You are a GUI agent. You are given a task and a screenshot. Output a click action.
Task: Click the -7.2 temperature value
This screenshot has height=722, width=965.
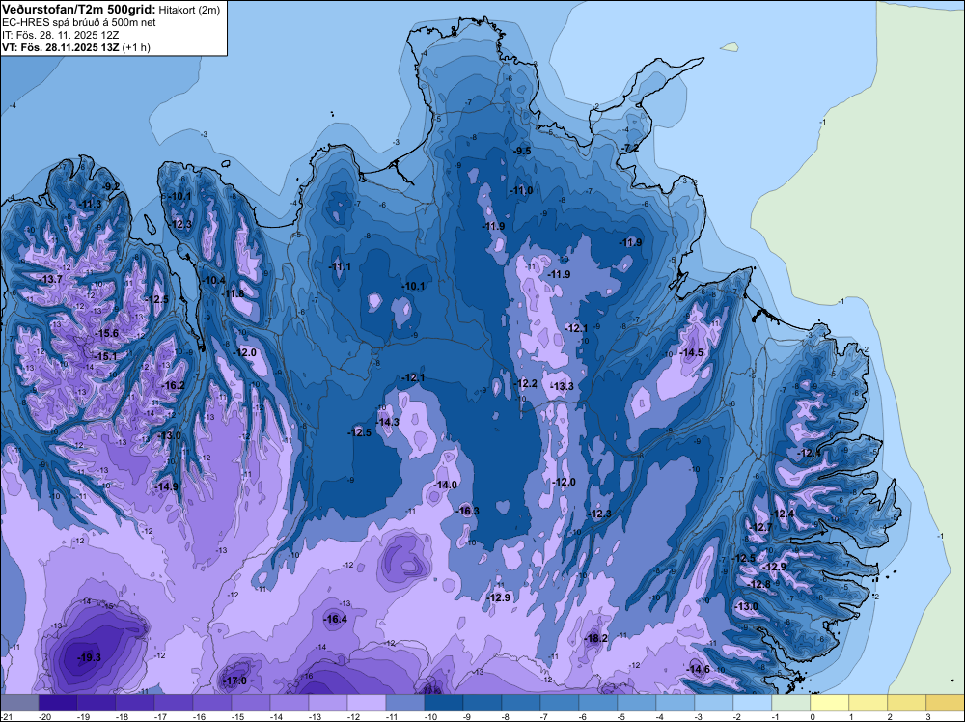[x=629, y=149]
